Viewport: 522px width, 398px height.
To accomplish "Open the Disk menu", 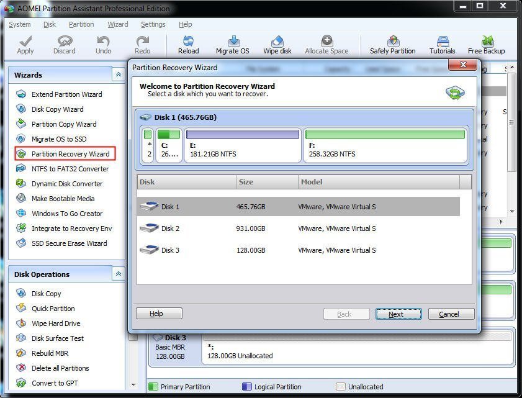I will 50,24.
